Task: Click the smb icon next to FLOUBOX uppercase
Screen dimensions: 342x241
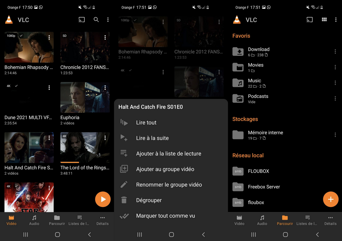Action: [x=238, y=171]
